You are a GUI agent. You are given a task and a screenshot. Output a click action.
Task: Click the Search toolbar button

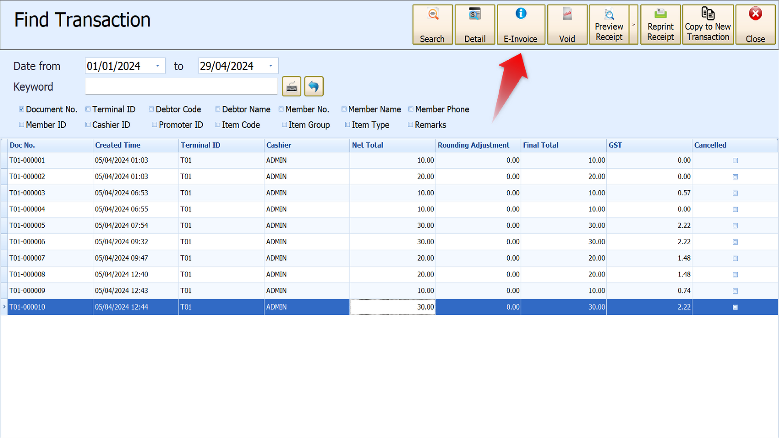(432, 25)
